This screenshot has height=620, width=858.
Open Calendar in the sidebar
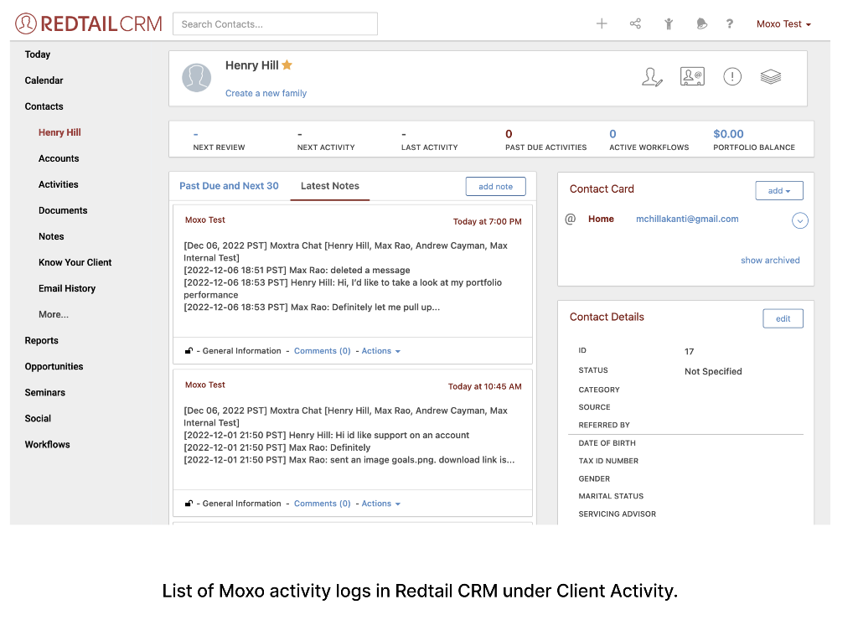[44, 80]
